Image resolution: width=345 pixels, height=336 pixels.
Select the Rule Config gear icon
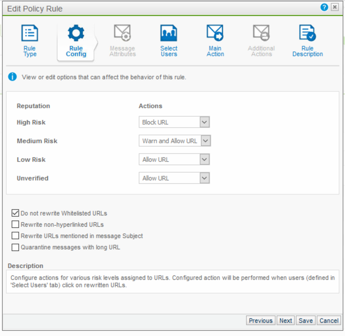[76, 34]
